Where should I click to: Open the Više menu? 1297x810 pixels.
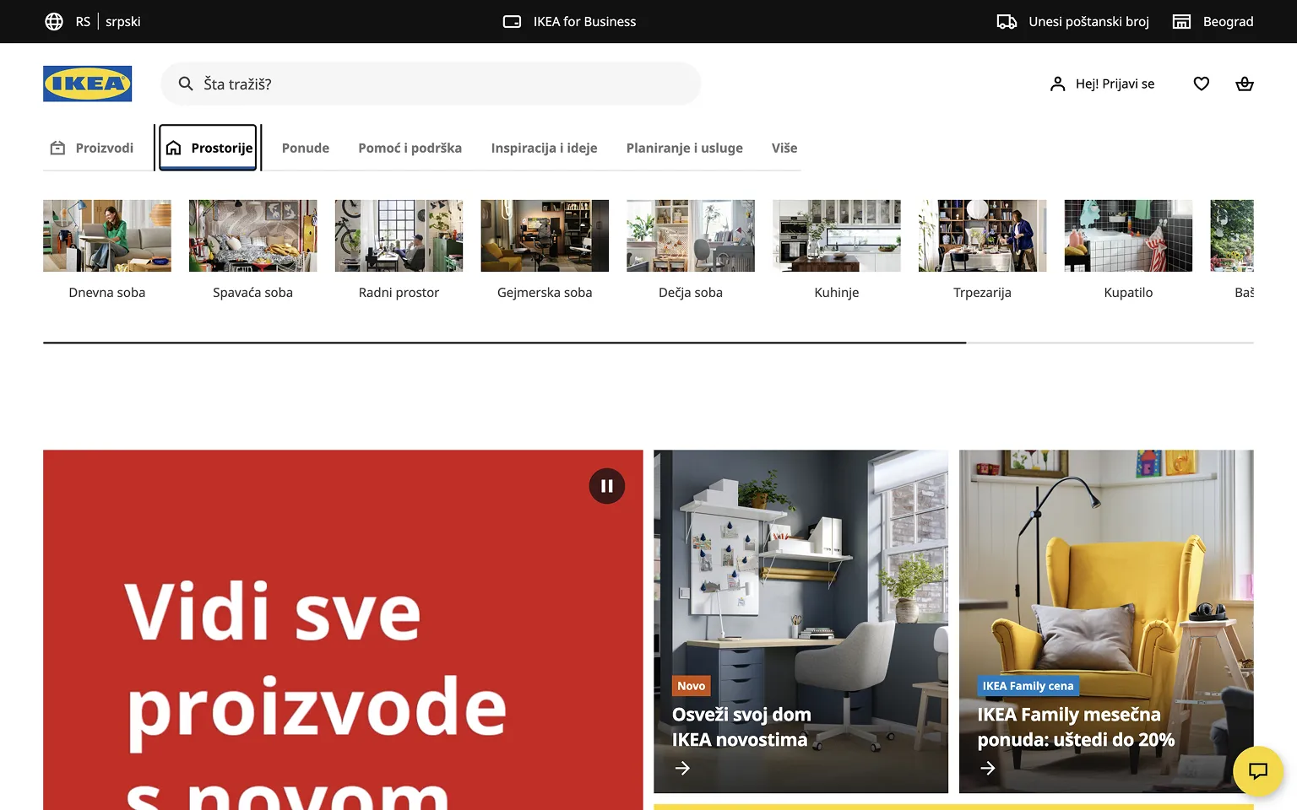(784, 148)
